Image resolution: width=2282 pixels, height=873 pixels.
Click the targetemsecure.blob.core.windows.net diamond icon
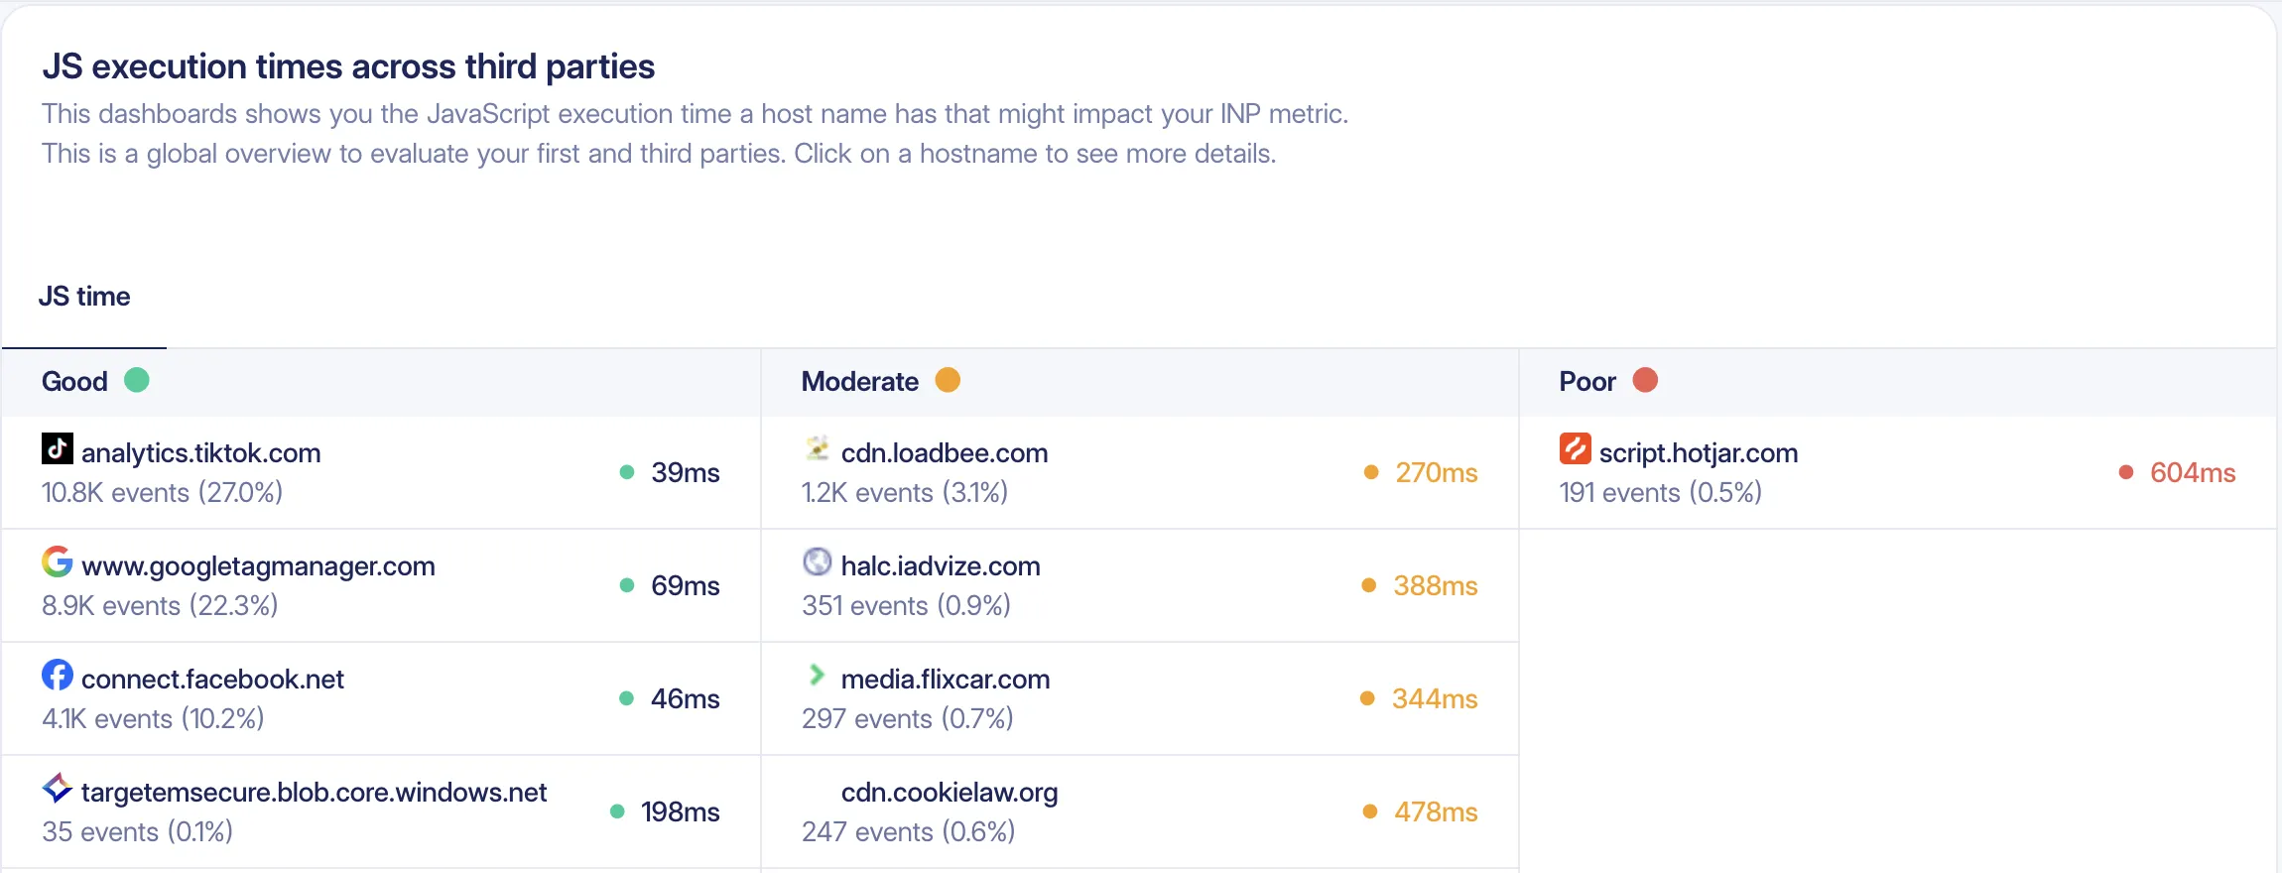click(57, 789)
